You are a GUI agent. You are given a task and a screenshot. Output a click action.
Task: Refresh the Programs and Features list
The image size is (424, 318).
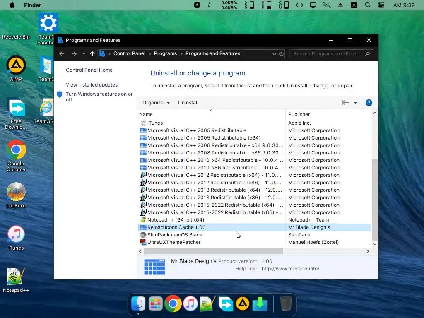[x=282, y=54]
